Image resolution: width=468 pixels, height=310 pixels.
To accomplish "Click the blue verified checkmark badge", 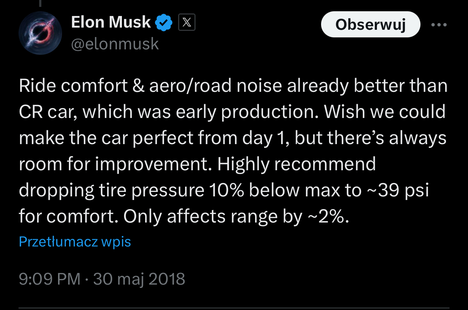I will (164, 23).
